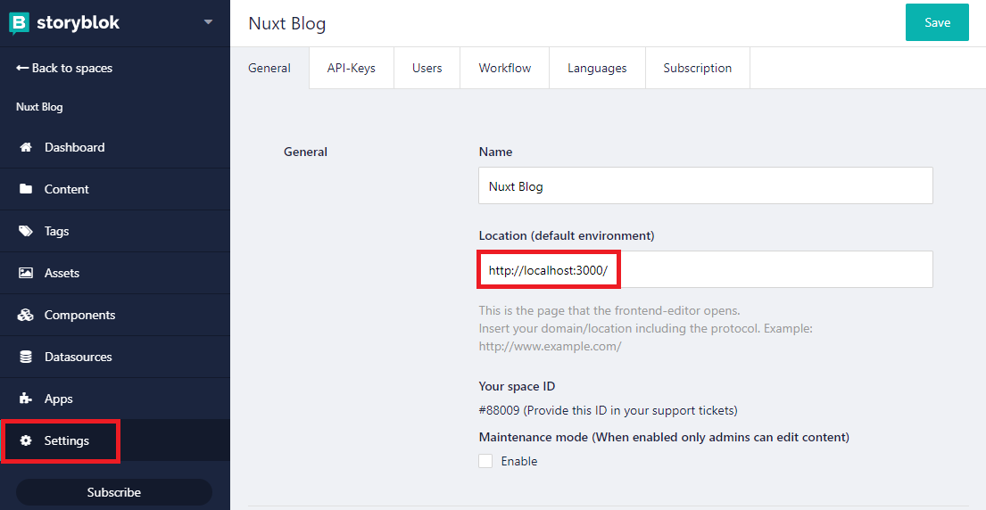This screenshot has width=986, height=510.
Task: Go to the Languages tab
Action: (597, 68)
